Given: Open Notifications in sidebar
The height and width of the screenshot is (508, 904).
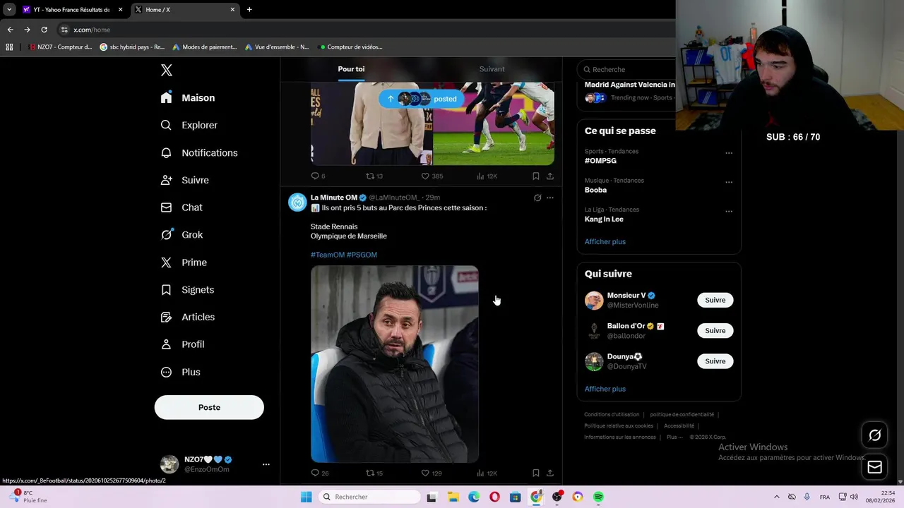Looking at the screenshot, I should click(x=199, y=152).
